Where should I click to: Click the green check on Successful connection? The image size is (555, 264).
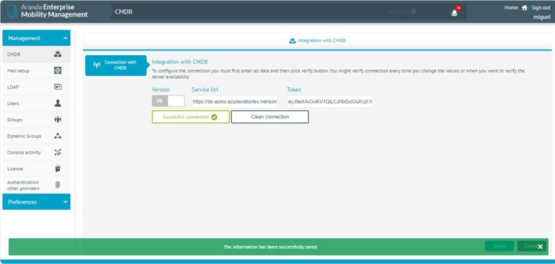coord(214,117)
